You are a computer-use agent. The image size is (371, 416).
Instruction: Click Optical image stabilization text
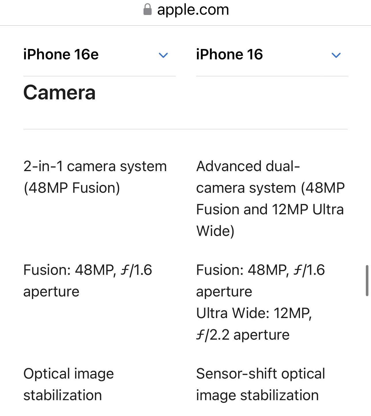[x=68, y=384]
